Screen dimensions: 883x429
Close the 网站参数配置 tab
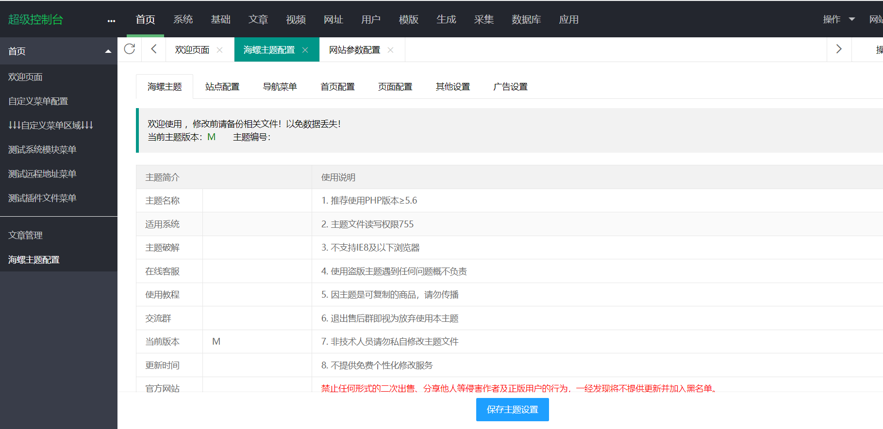pos(390,50)
